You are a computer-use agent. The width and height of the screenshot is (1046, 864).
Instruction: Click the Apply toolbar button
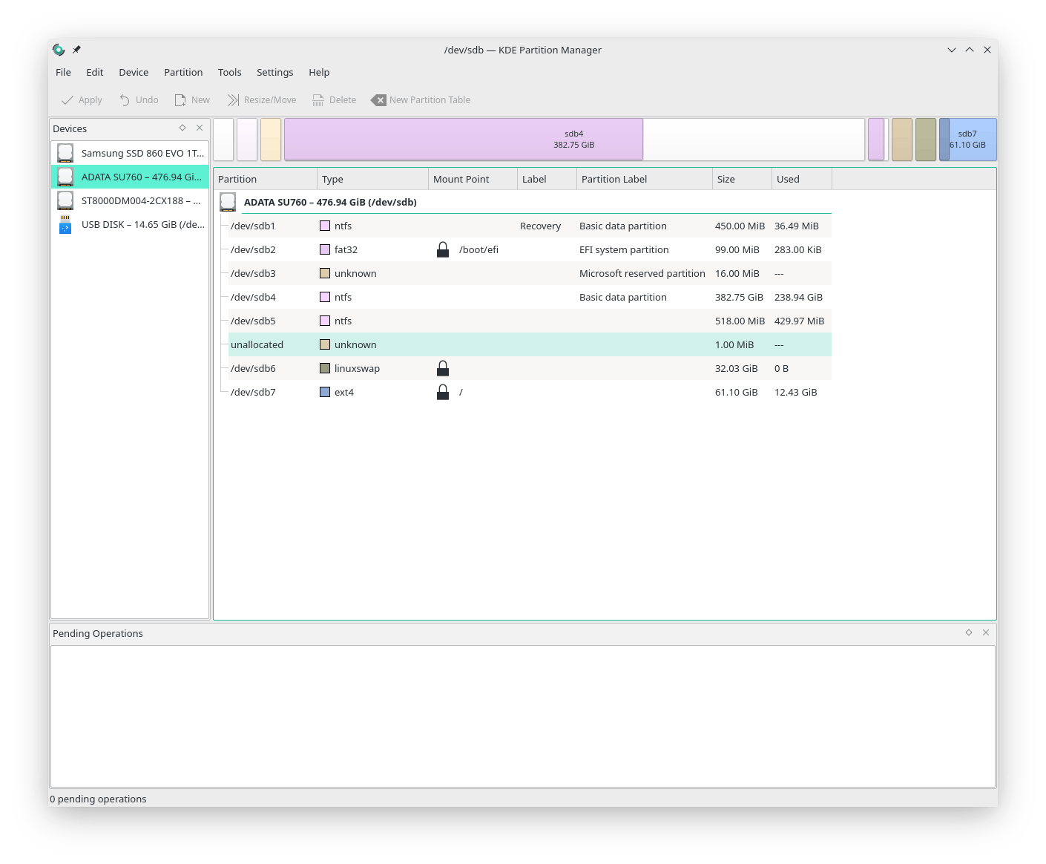click(82, 100)
